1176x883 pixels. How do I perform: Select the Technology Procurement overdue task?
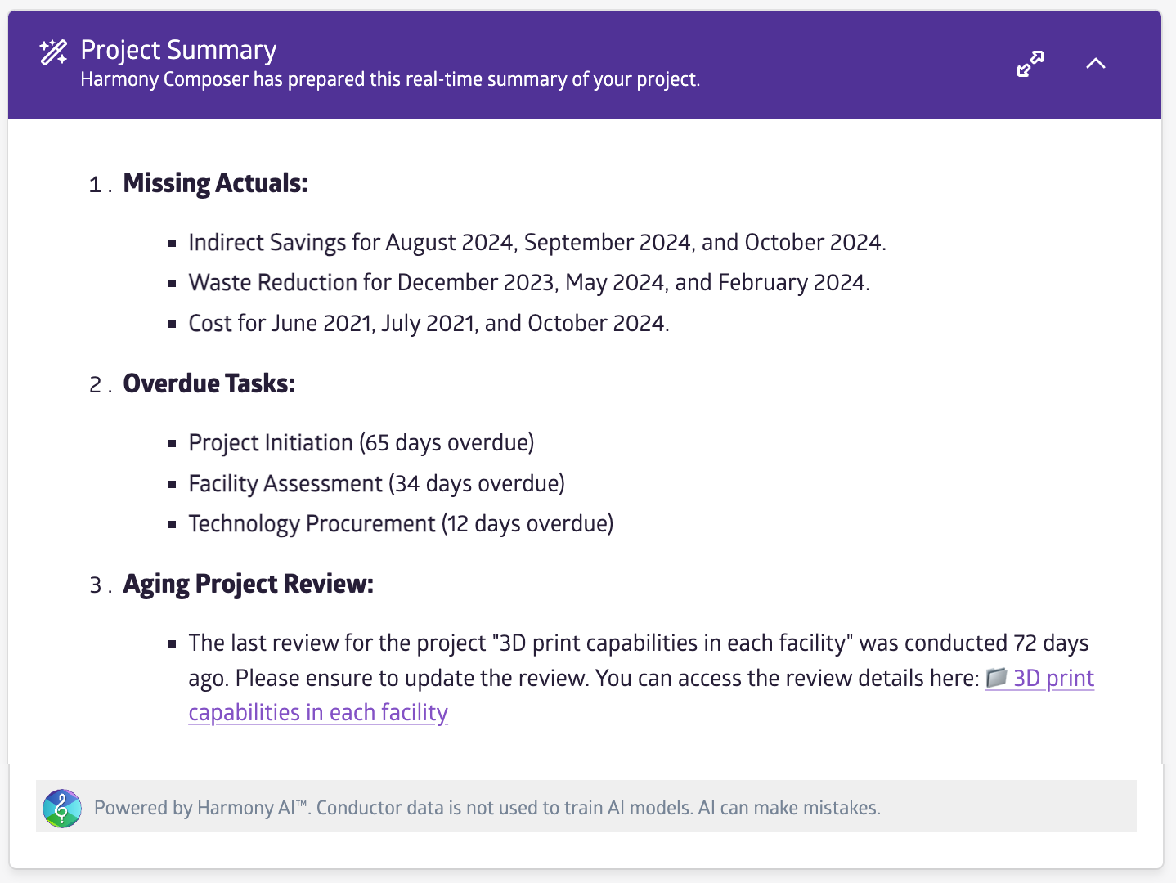(401, 524)
